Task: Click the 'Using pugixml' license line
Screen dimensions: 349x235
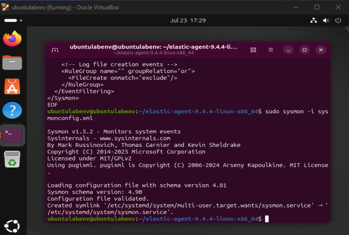Action: (x=188, y=165)
